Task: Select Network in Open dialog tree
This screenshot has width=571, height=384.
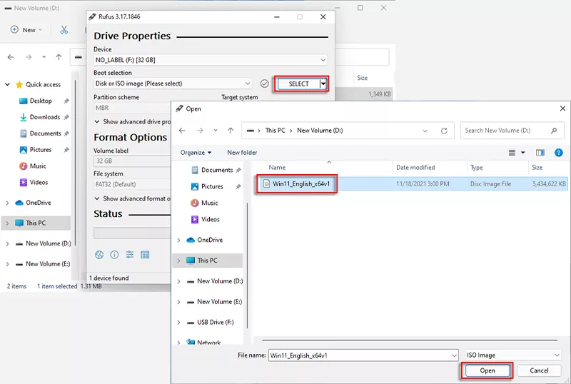Action: pos(208,343)
